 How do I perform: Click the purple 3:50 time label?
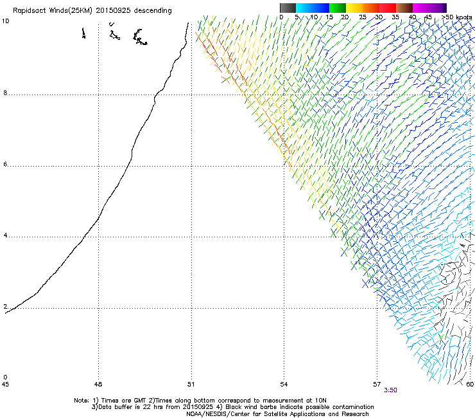click(390, 390)
